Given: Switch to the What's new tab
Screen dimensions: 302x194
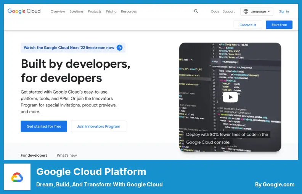Looking at the screenshot, I should click(67, 155).
